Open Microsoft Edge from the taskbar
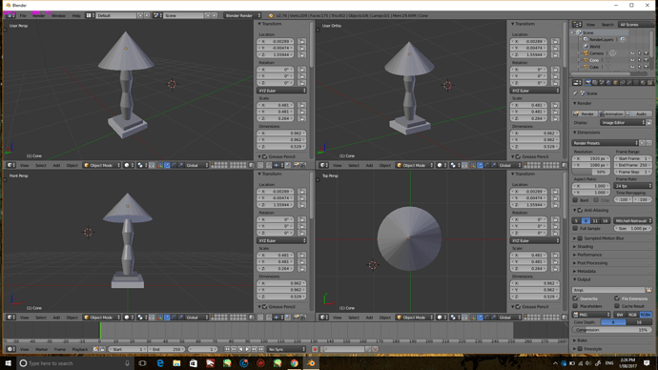The height and width of the screenshot is (370, 658). (x=160, y=363)
